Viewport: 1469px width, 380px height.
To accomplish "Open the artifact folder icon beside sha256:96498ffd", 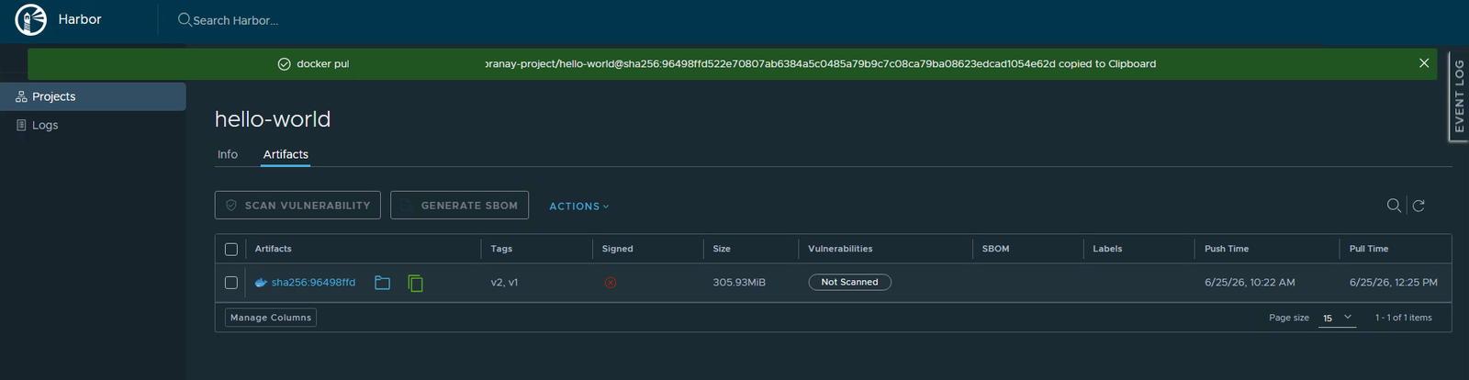I will pyautogui.click(x=383, y=283).
